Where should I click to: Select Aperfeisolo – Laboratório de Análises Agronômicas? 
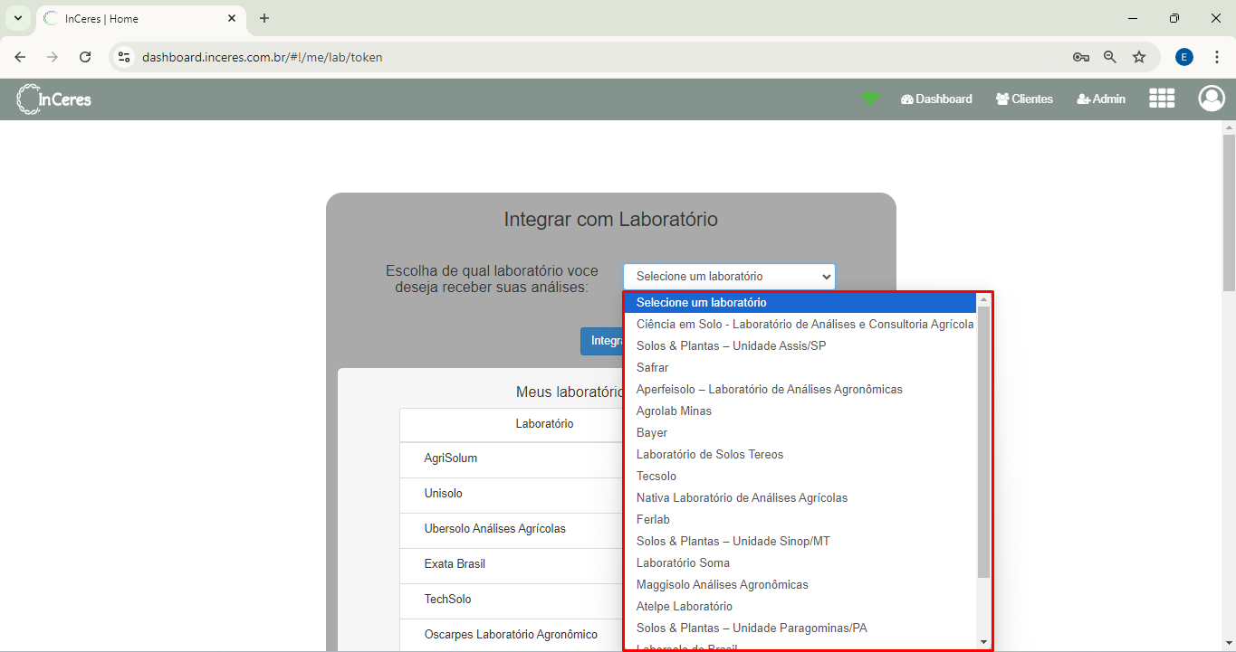pyautogui.click(x=800, y=389)
